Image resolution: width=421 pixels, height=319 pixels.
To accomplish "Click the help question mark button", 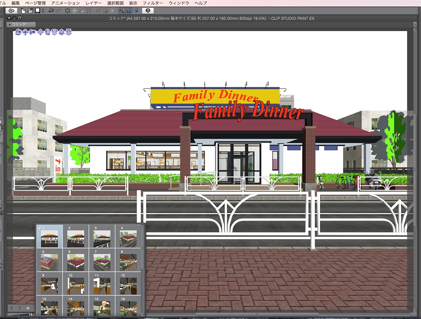I will pos(148,11).
